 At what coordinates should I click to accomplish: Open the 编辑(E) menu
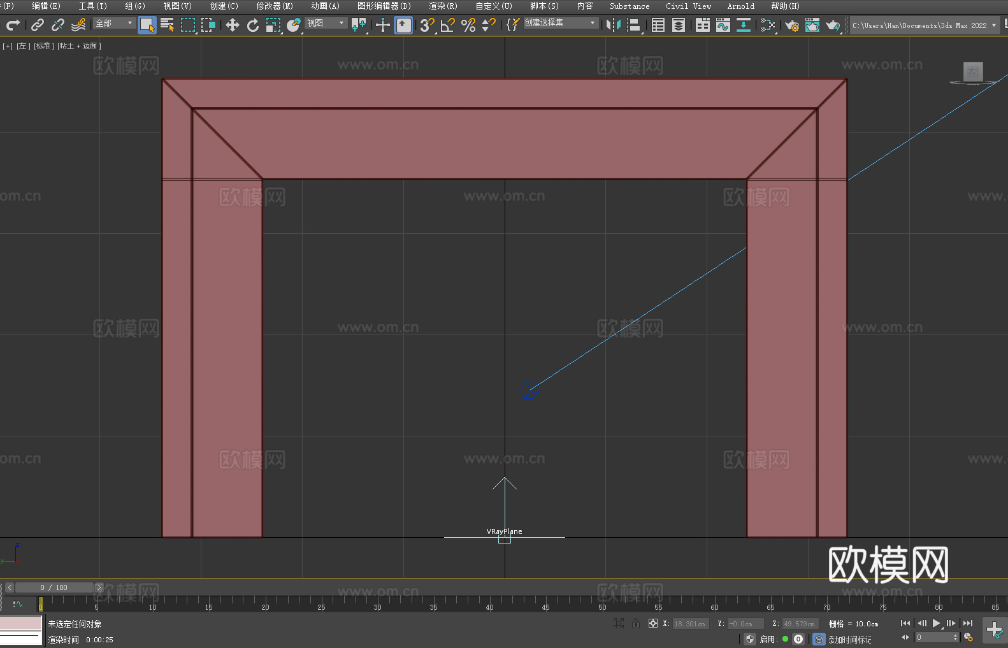coord(46,6)
